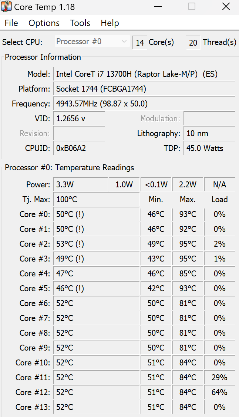
Task: Click the core count box showing 14
Action: tap(140, 43)
